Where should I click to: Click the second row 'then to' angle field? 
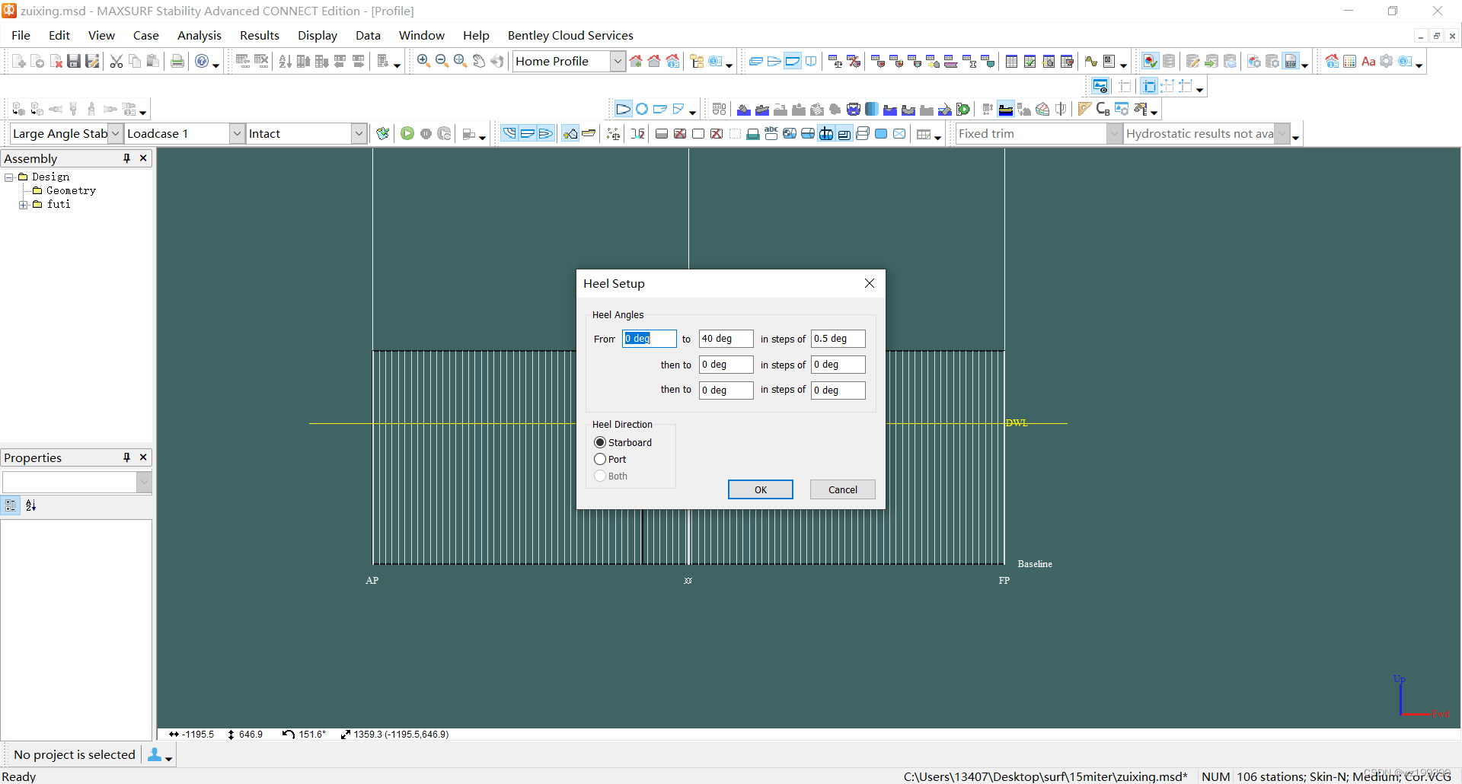click(x=726, y=365)
